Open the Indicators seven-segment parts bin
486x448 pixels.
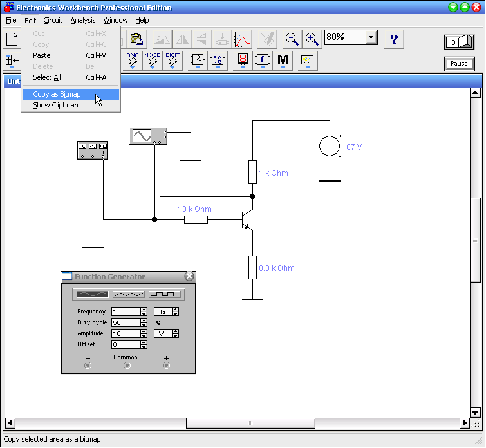coord(243,61)
